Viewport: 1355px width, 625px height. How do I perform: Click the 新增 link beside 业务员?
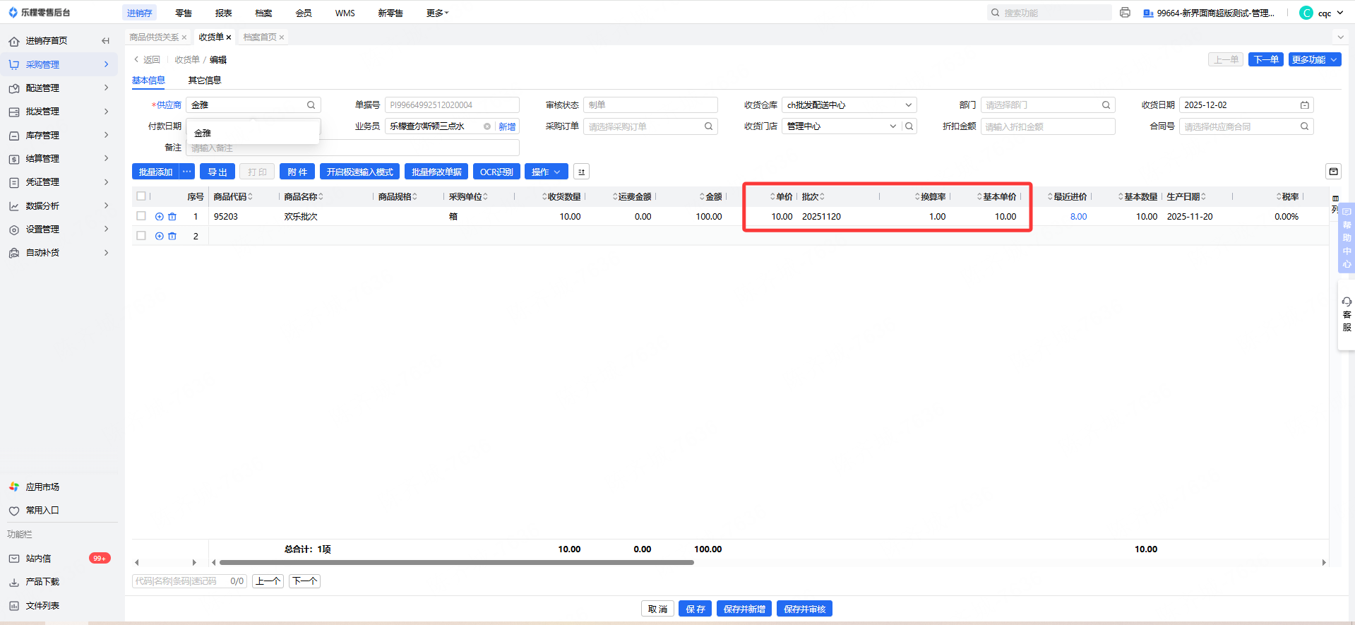(507, 127)
